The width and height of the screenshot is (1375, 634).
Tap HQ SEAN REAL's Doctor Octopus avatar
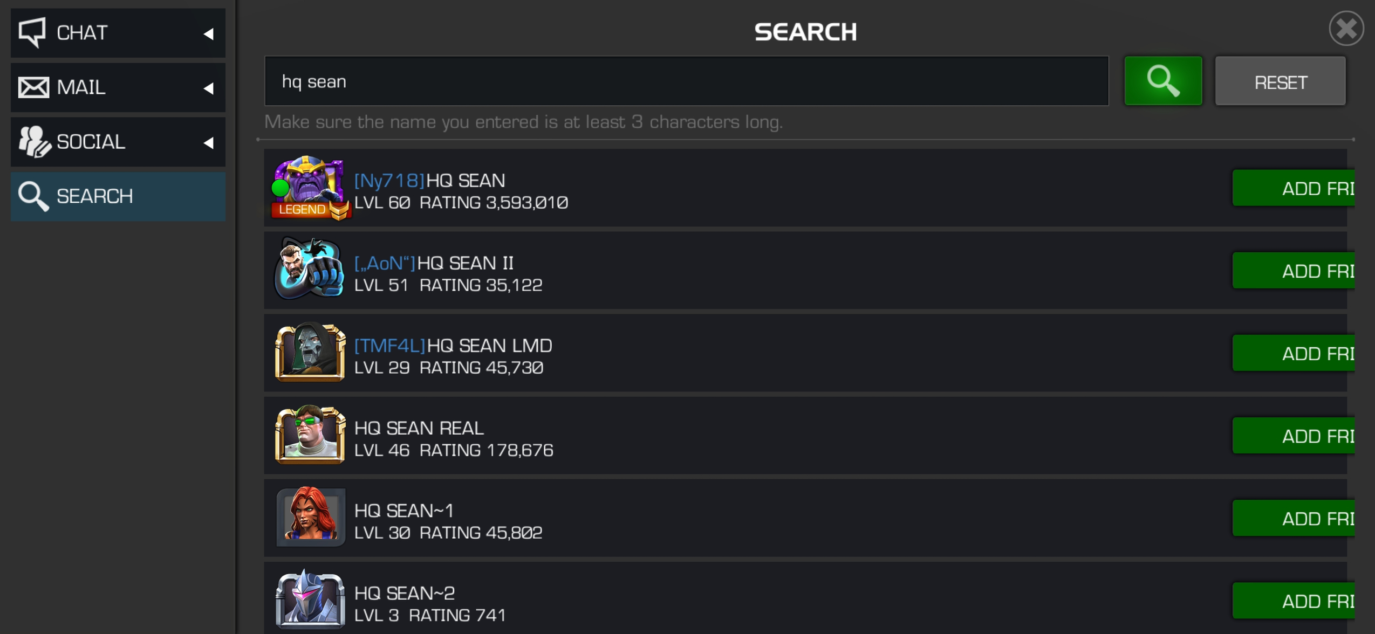[x=309, y=435]
